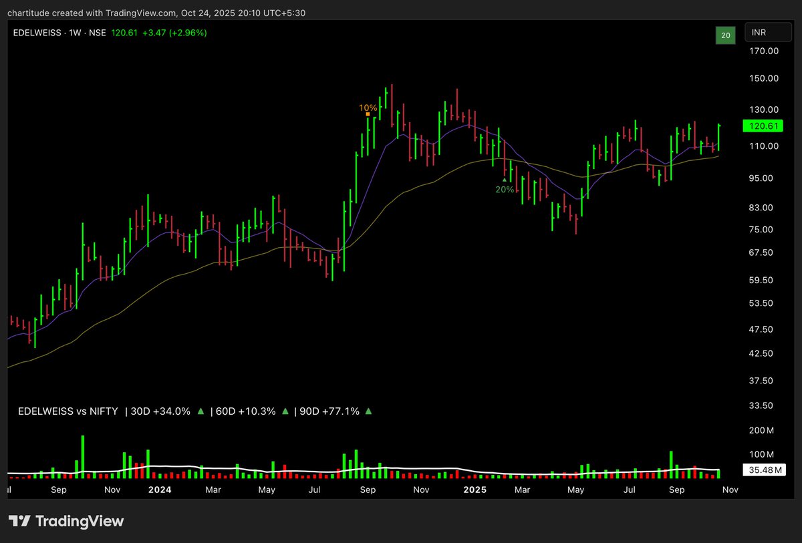Click the 170.00 price axis label
Image resolution: width=802 pixels, height=543 pixels.
(764, 51)
